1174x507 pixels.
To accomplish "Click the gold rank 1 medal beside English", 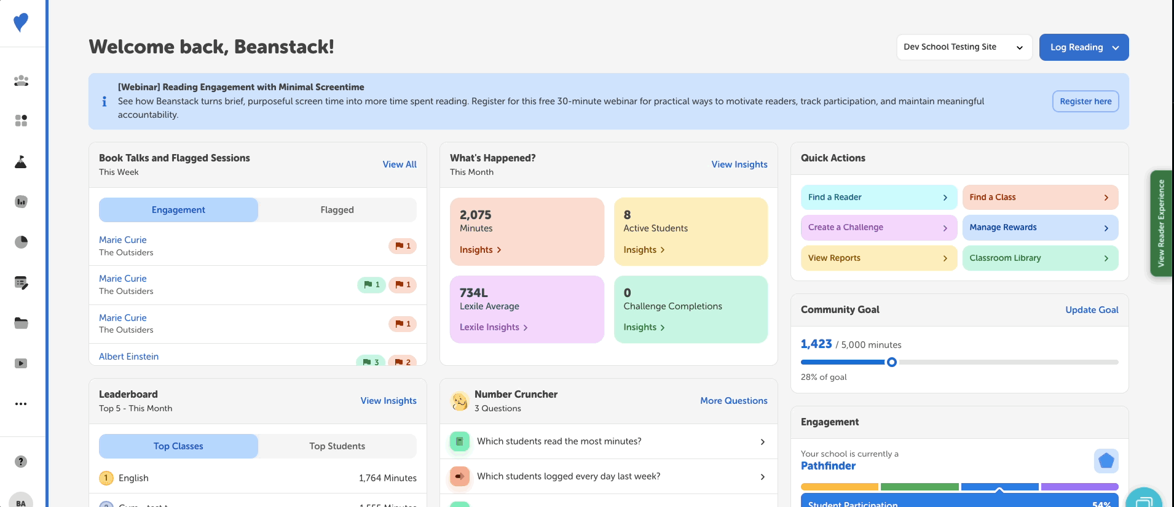I will coord(106,478).
